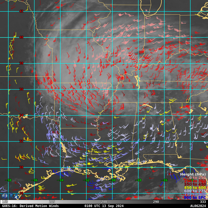Click the 34 latitude label
The width and height of the screenshot is (208, 208).
[21, 115]
